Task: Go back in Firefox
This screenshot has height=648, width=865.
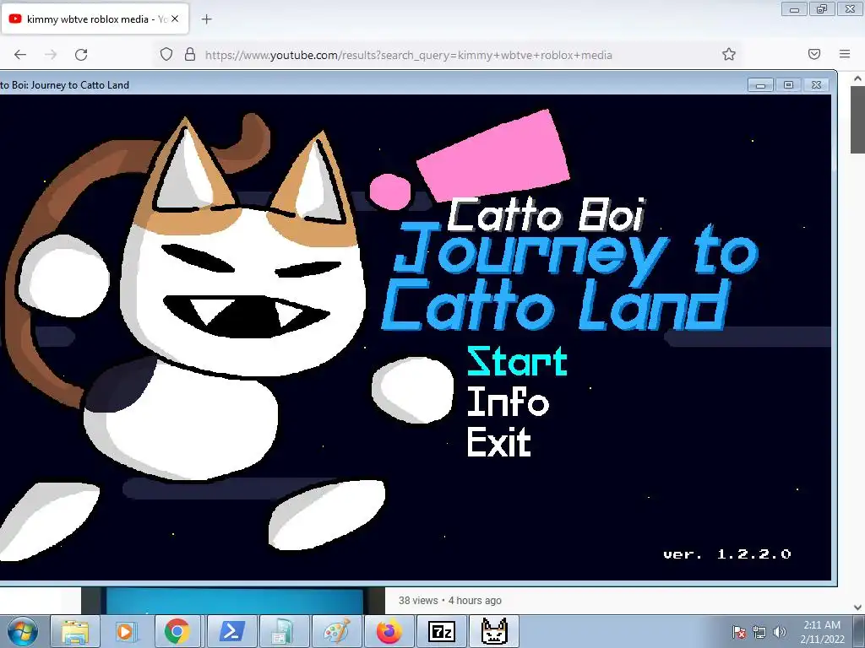Action: [20, 55]
